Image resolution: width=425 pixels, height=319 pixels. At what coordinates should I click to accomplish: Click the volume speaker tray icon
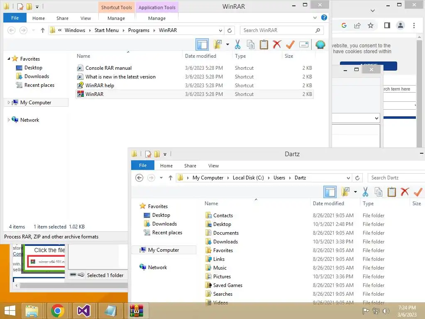386,311
